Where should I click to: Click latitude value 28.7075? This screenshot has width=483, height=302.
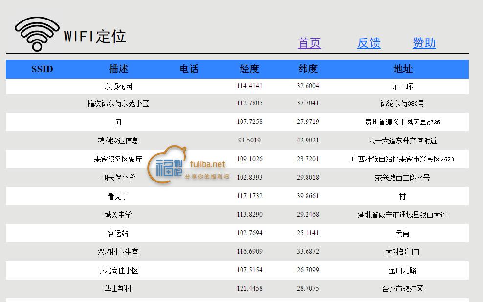coord(308,288)
